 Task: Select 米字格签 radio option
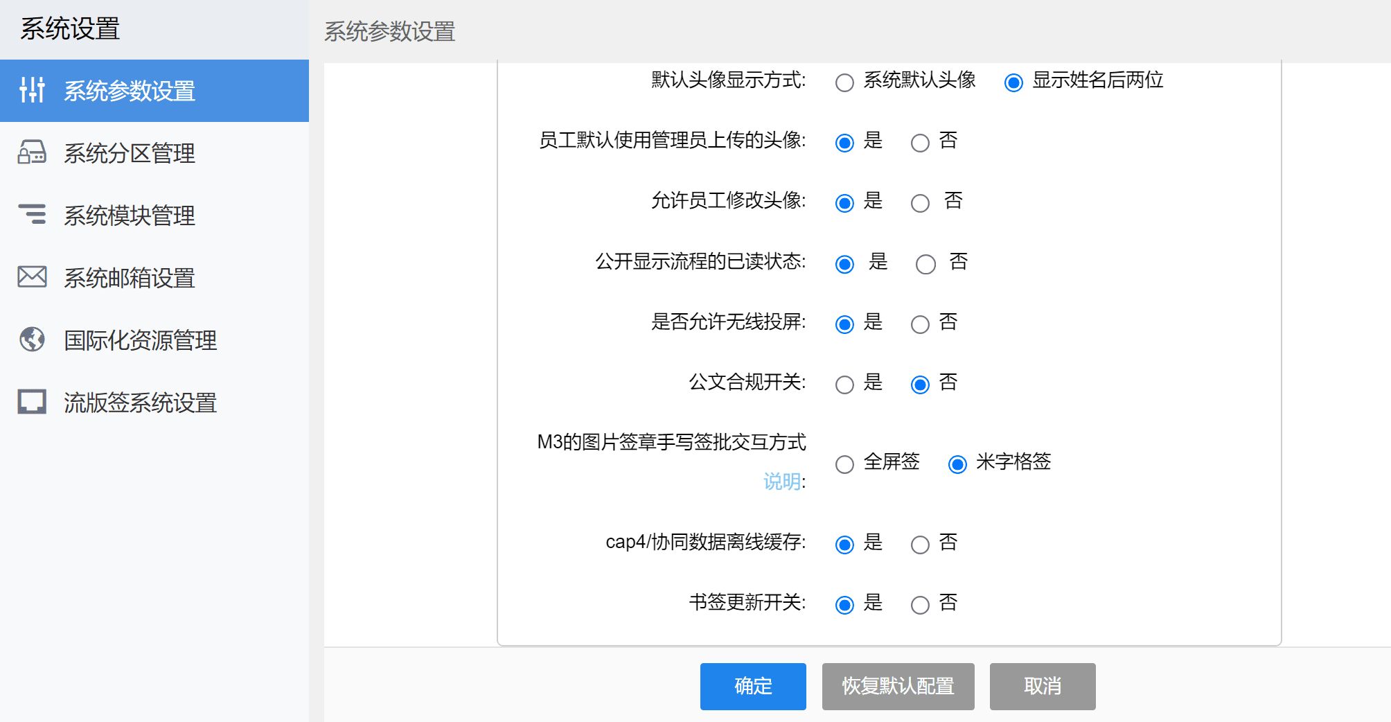pos(957,464)
